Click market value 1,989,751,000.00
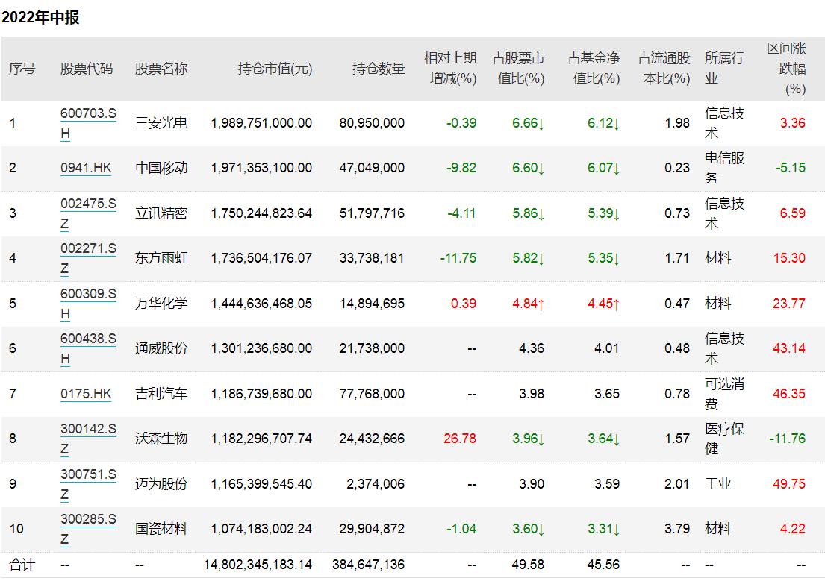 point(261,123)
